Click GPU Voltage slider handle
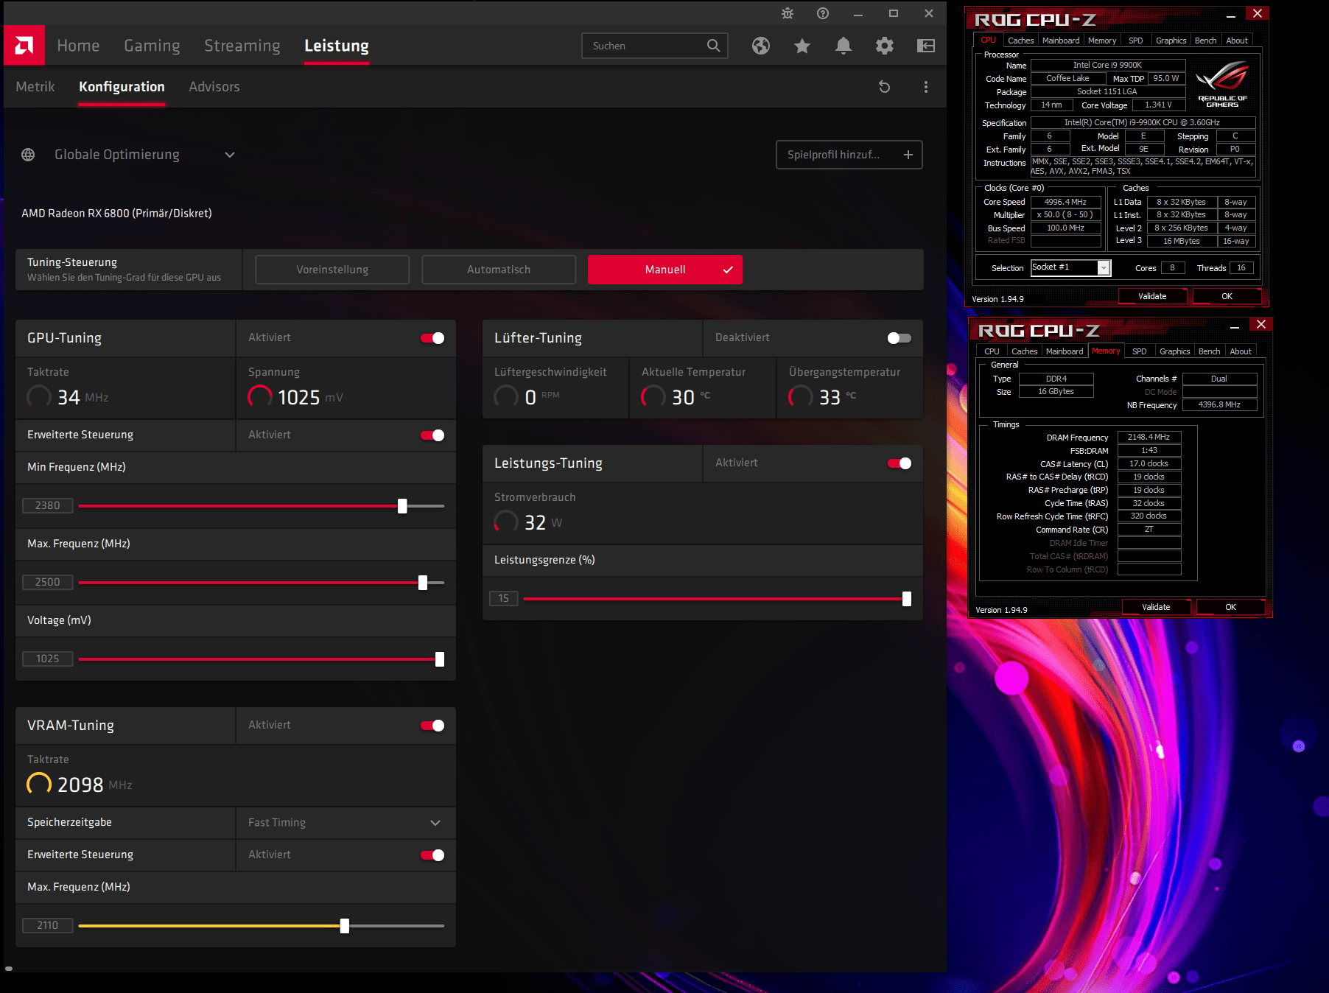 coord(440,659)
